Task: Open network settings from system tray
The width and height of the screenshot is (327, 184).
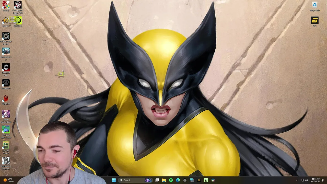Action: coord(302,180)
